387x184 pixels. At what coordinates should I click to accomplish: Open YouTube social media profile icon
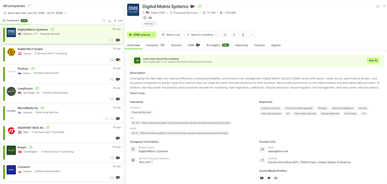pyautogui.click(x=261, y=178)
